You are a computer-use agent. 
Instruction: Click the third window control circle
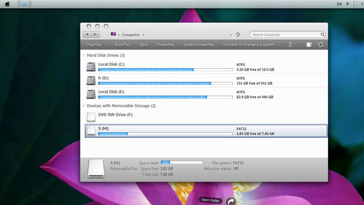(x=106, y=26)
